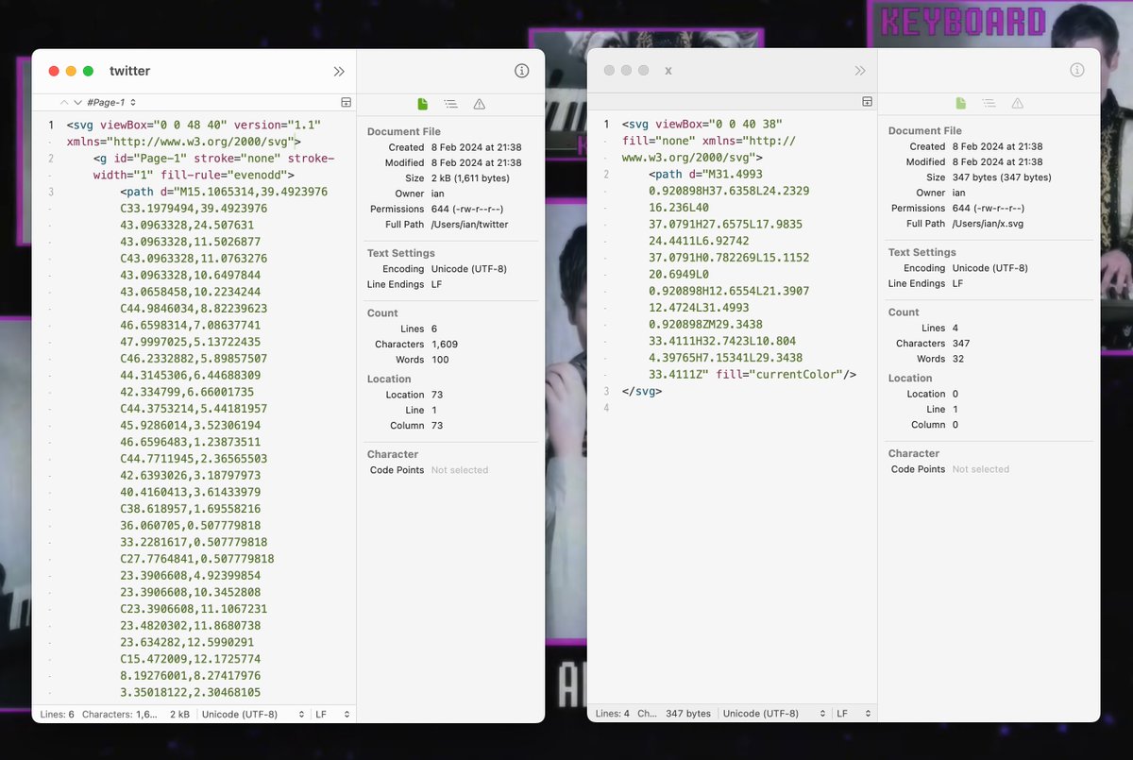The image size is (1133, 760).
Task: Open Unicode (UTF-8) encoding popup in x status bar
Action: click(x=773, y=714)
